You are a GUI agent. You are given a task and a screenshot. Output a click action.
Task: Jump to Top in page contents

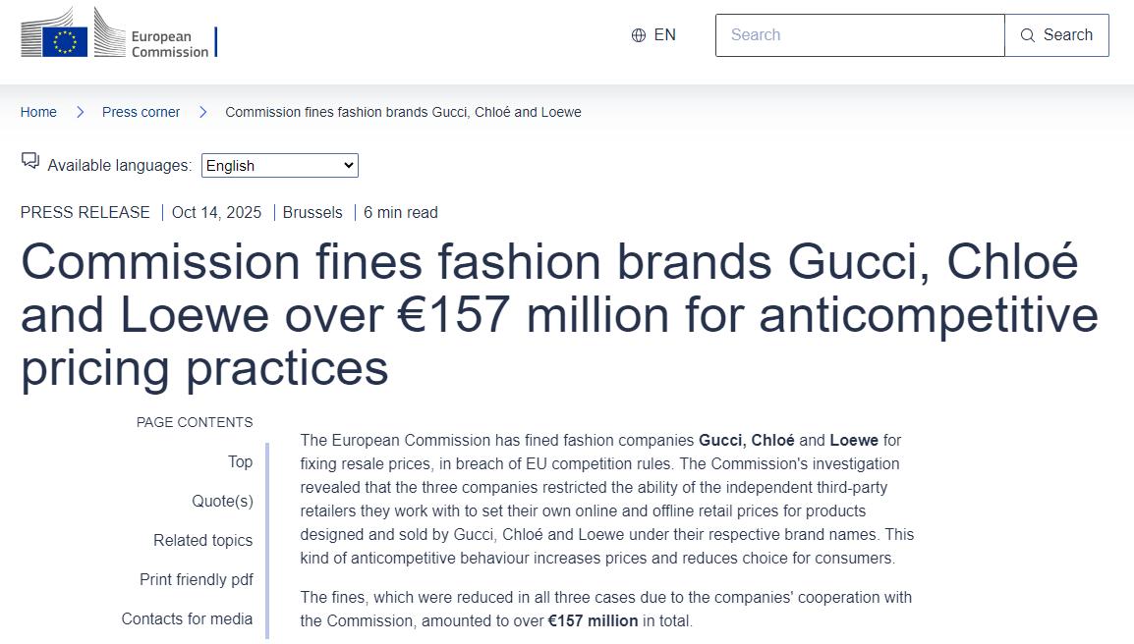pyautogui.click(x=240, y=461)
